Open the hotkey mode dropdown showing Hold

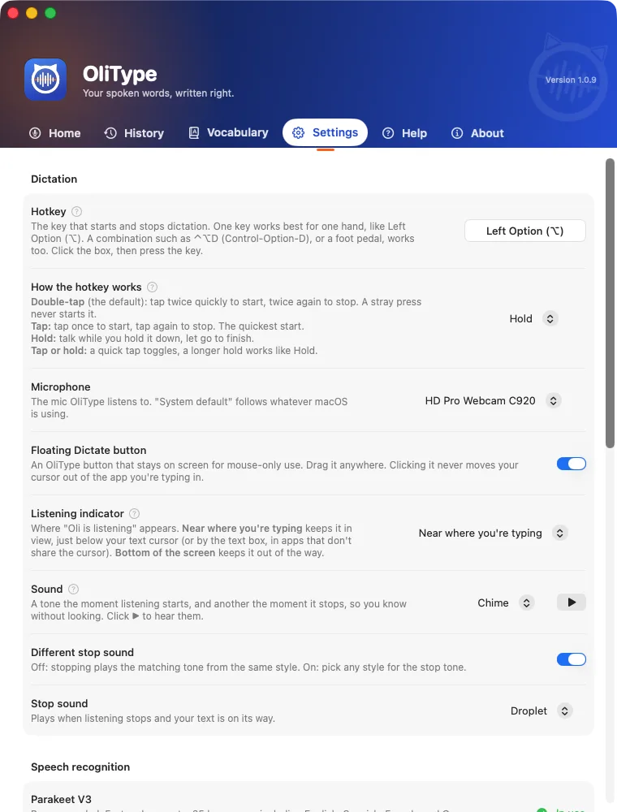(x=533, y=318)
